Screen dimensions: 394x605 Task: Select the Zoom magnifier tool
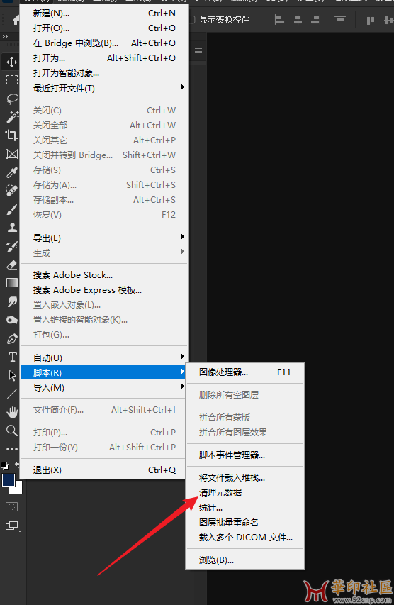pyautogui.click(x=12, y=431)
